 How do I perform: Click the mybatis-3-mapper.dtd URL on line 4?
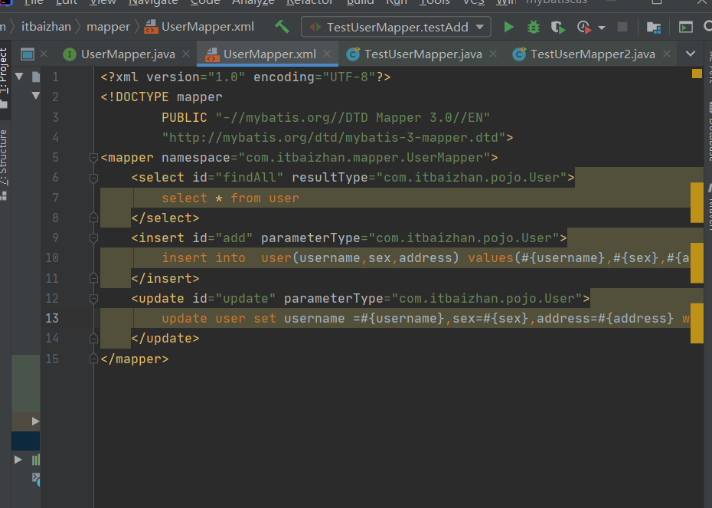click(334, 138)
